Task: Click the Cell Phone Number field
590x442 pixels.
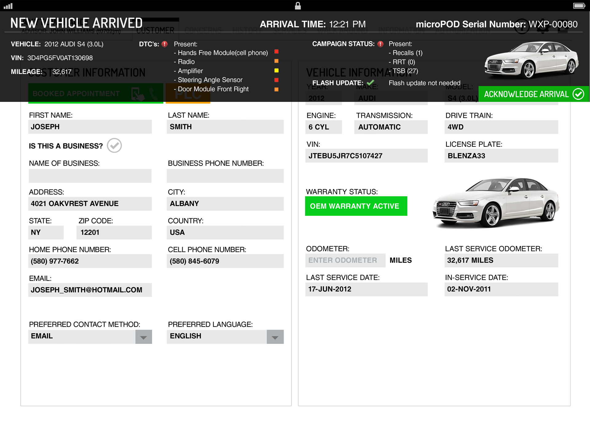Action: tap(225, 261)
